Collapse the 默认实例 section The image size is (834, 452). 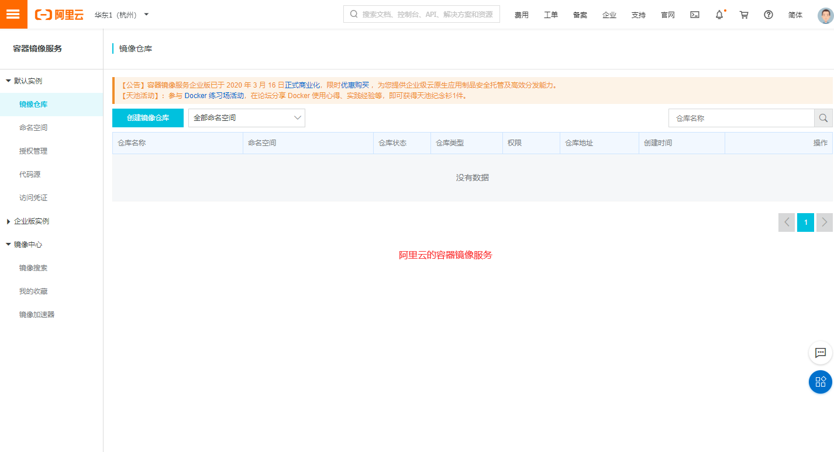click(x=25, y=81)
